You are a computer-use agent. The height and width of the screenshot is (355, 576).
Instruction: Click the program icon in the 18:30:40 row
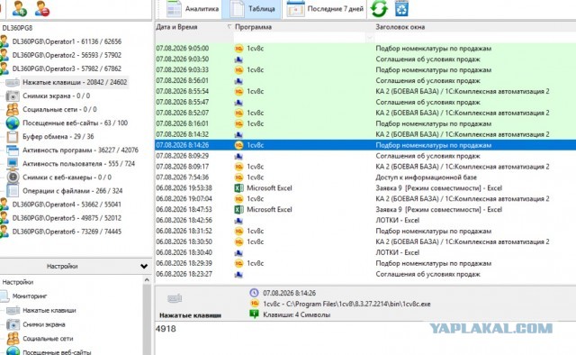pos(238,252)
